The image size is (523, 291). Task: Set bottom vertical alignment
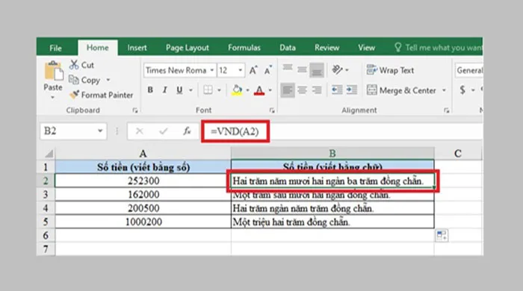317,69
